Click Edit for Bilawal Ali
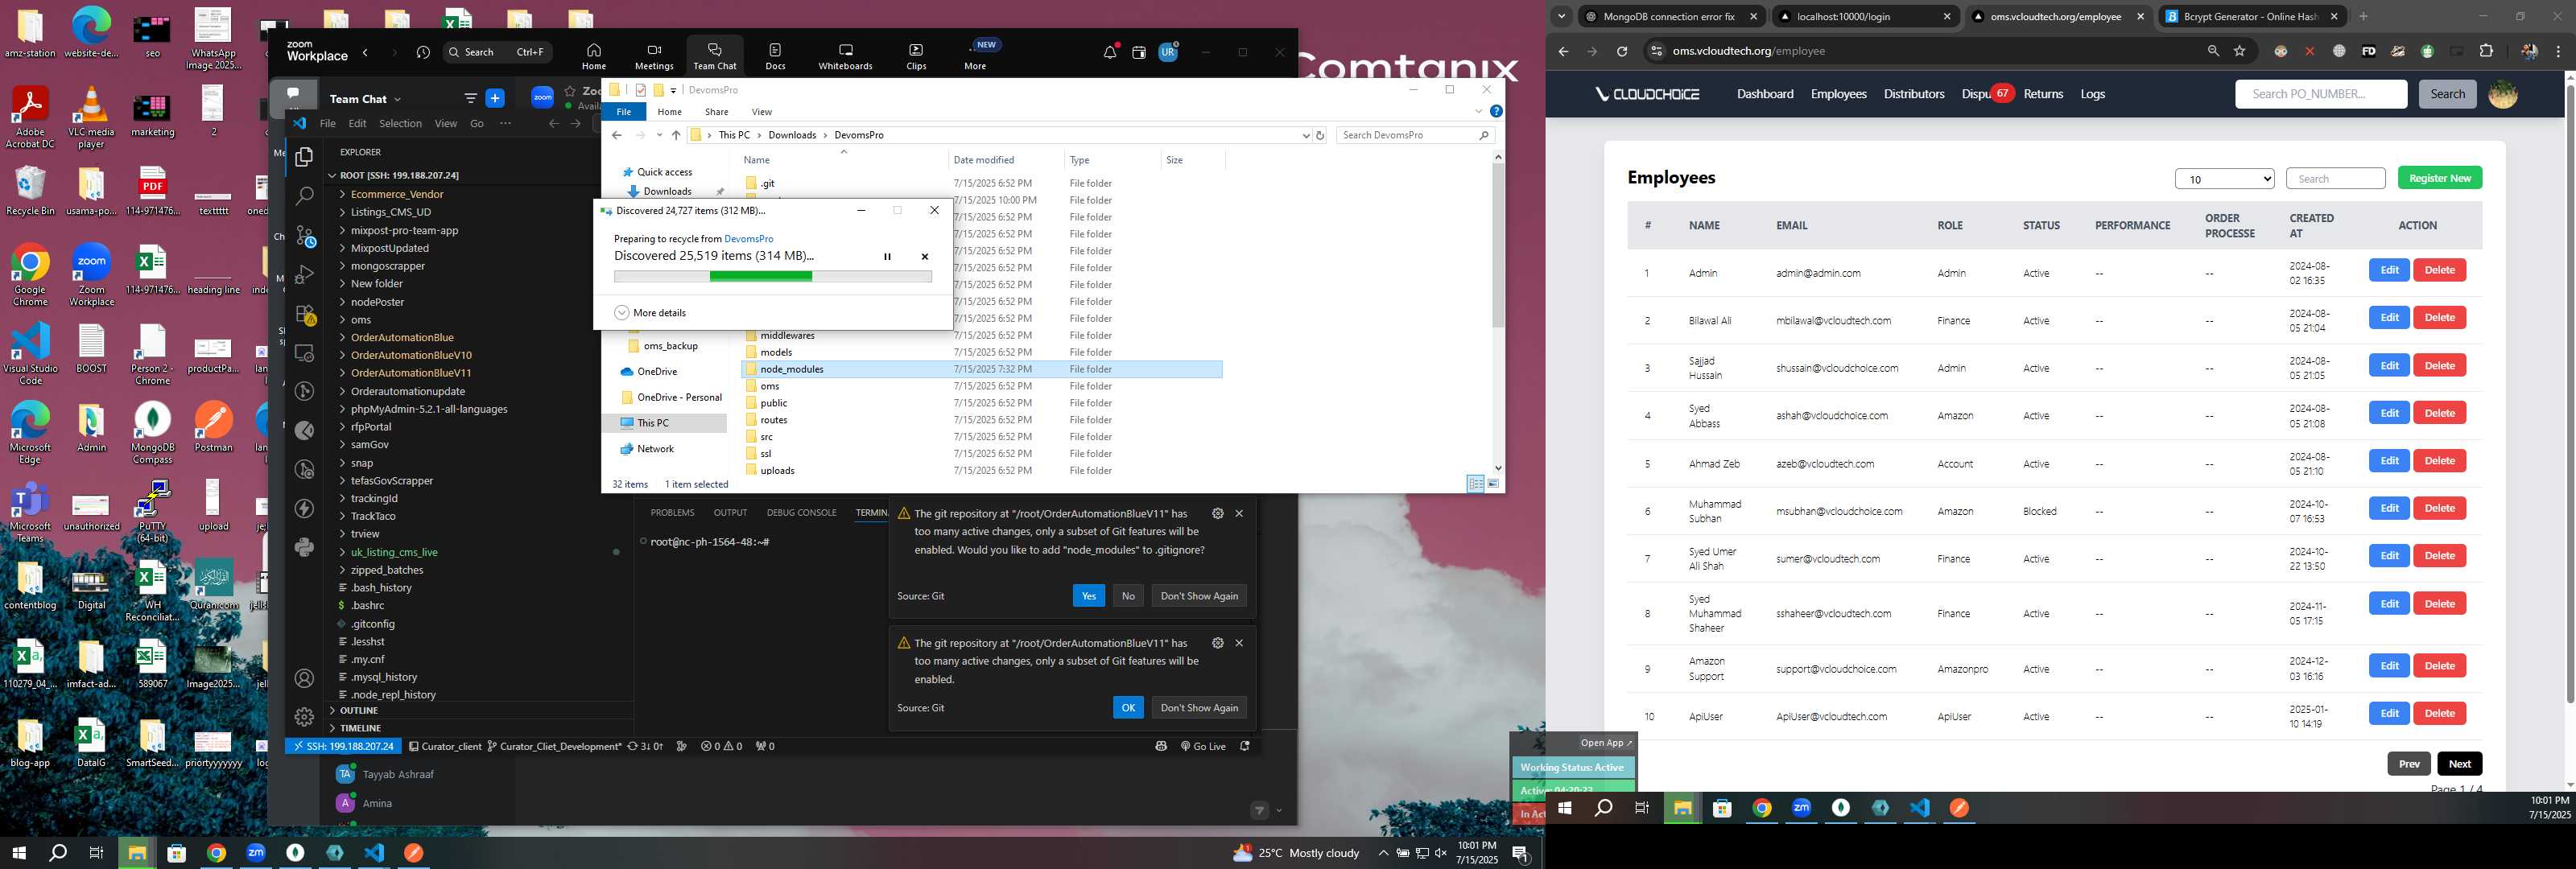Screen dimensions: 2576x869 pos(2389,318)
